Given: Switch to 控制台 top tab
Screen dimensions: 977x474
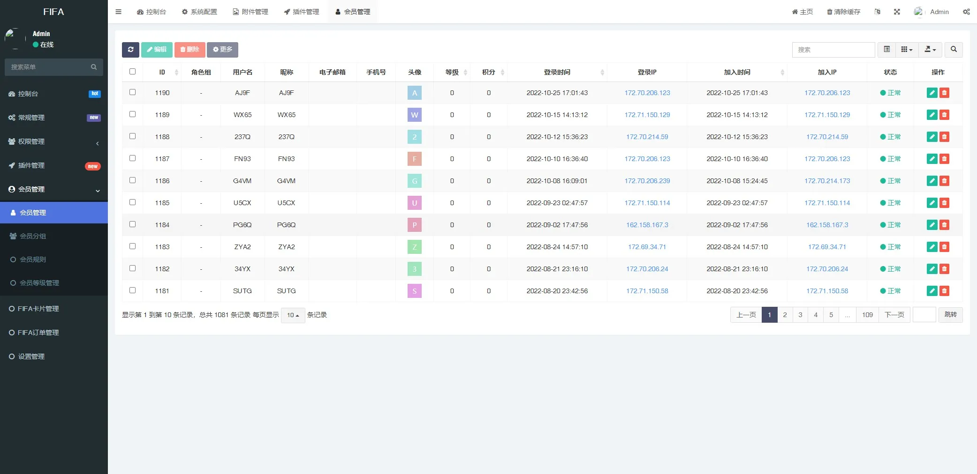Looking at the screenshot, I should pos(151,12).
